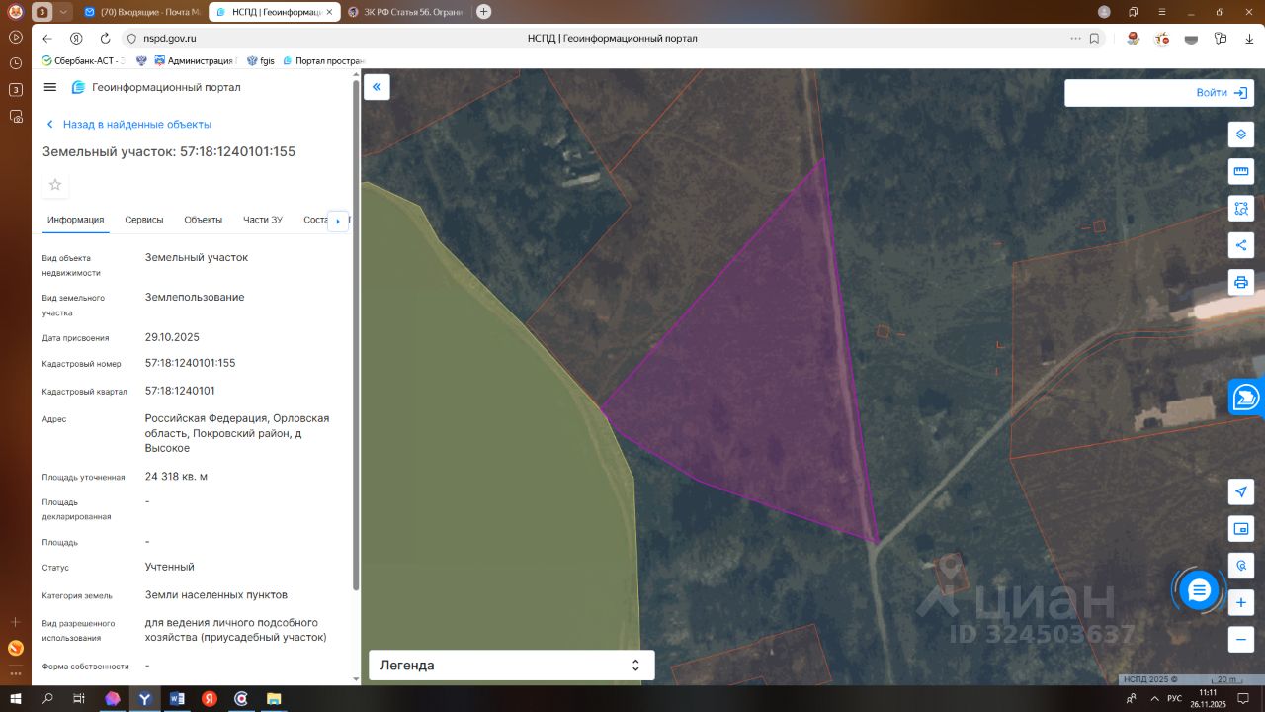The height and width of the screenshot is (712, 1265).
Task: Open the browser history clock in sidebar
Action: [15, 62]
